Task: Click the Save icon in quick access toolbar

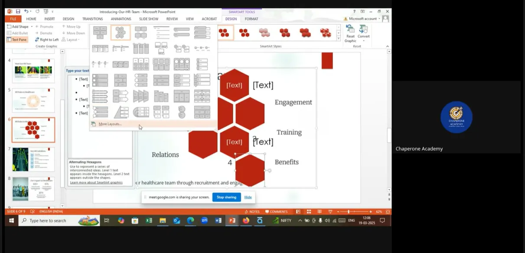Action: tap(18, 12)
